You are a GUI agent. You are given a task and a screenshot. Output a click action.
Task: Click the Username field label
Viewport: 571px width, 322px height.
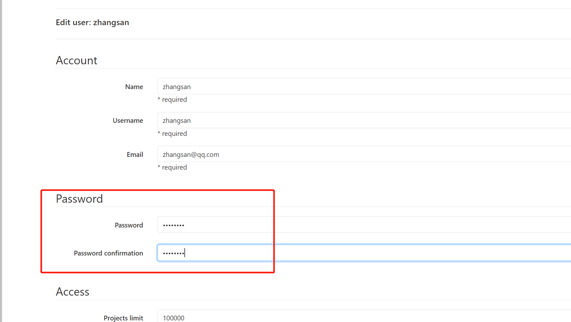tap(128, 121)
